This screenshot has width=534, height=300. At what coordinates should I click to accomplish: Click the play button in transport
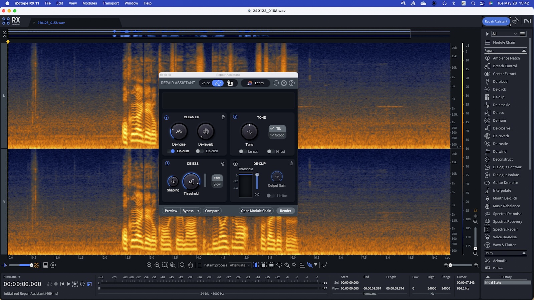click(69, 284)
